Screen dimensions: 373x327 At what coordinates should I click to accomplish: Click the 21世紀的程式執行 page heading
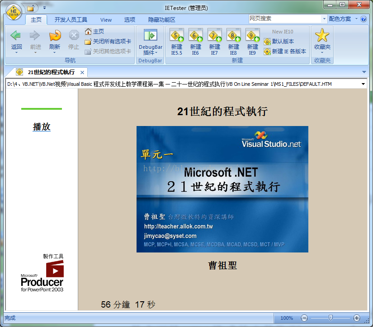(222, 111)
